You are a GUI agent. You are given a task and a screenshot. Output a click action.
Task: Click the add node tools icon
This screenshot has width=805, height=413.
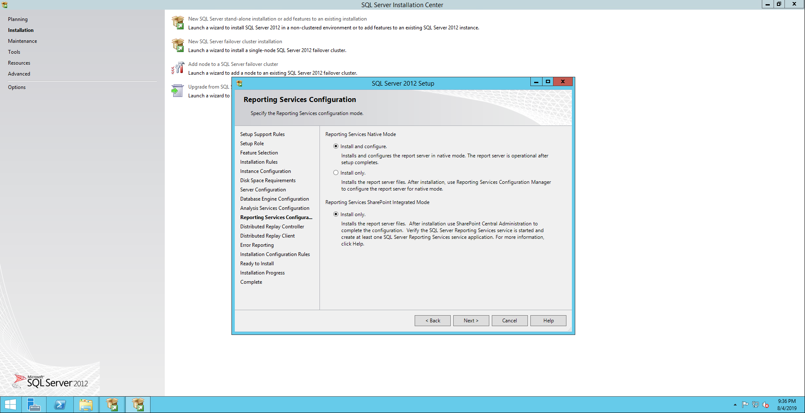178,68
